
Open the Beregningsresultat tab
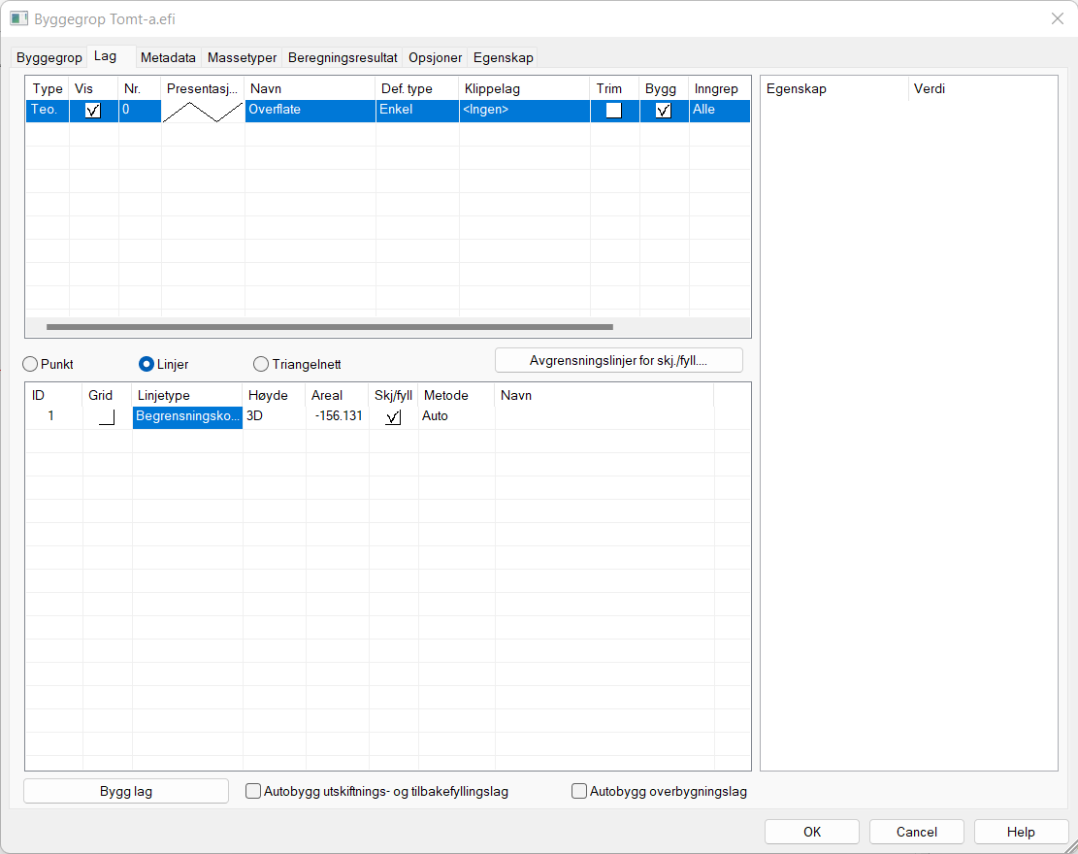(x=343, y=58)
